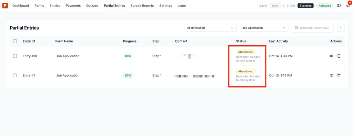Open the documentation book icon
This screenshot has width=353, height=136.
point(339,5)
